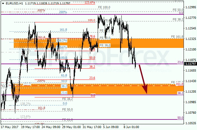Viewport: 197px width, 130px height.
Task: Select the 50.0 level label at bottom right
Action: (180, 118)
